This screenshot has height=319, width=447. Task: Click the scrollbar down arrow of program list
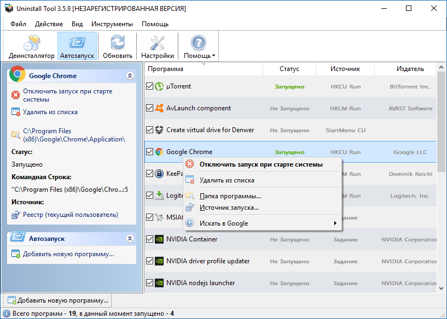[x=441, y=288]
